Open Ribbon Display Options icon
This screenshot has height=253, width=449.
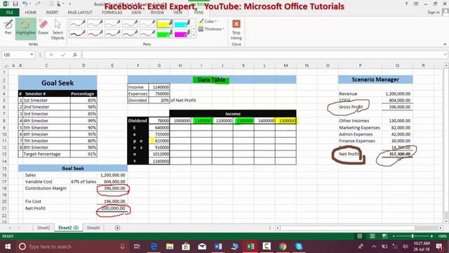pos(416,4)
